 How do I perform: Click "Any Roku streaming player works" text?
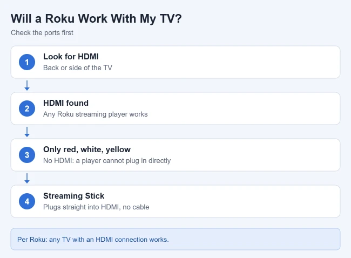click(96, 114)
